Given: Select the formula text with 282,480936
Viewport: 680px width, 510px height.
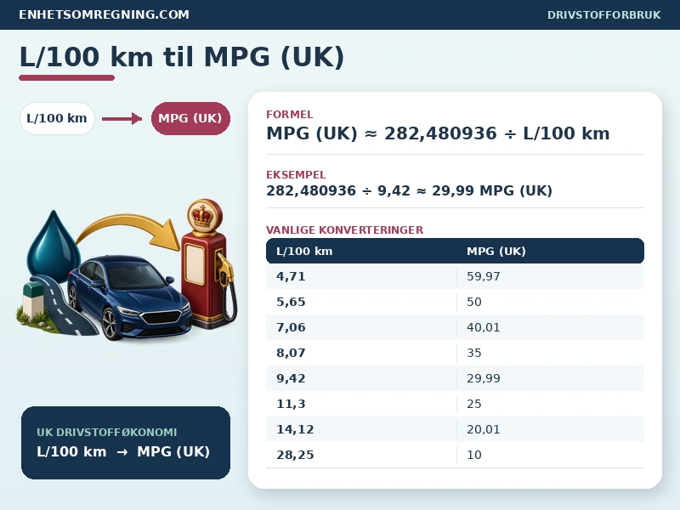Looking at the screenshot, I should pos(438,133).
